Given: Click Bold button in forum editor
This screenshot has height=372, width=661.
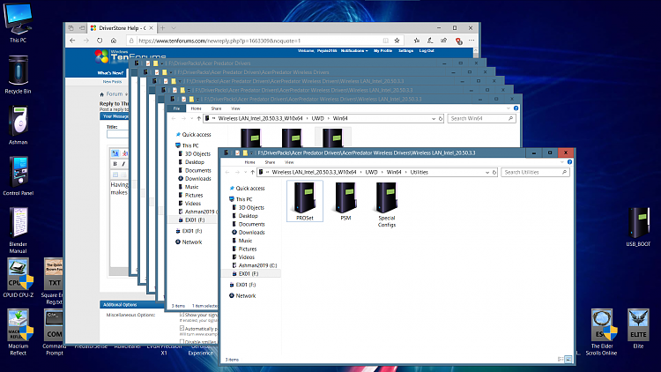Looking at the screenshot, I should click(115, 164).
